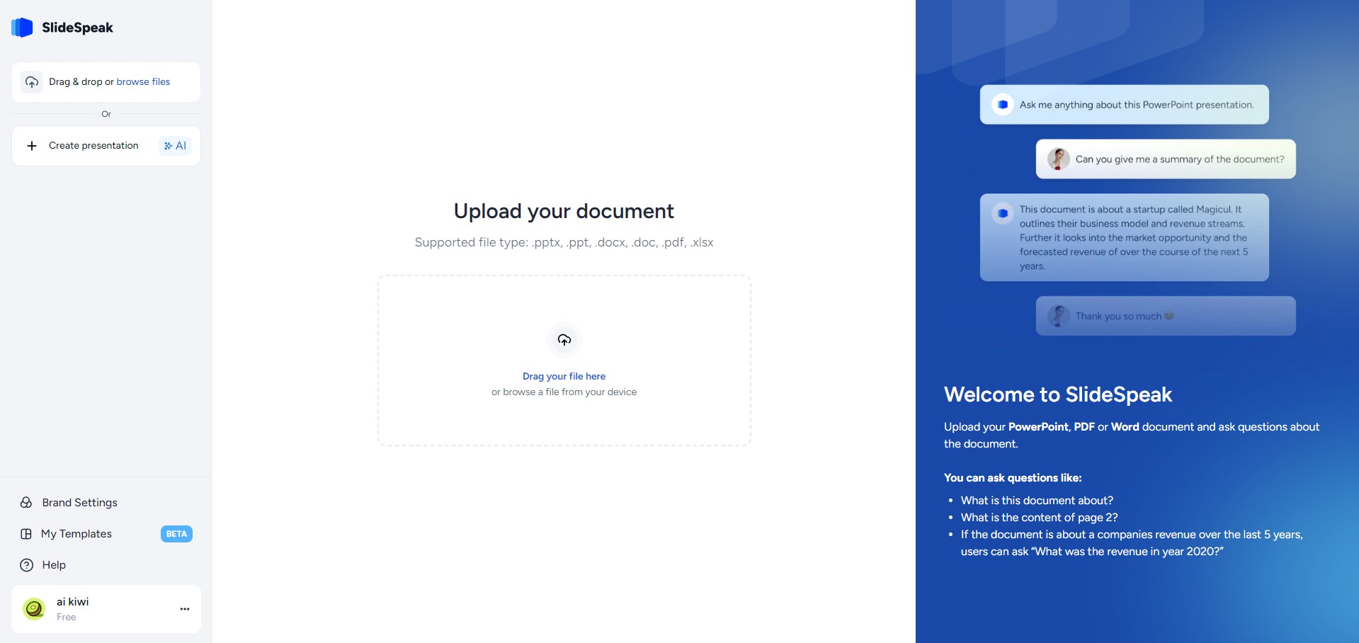Screen dimensions: 1359x643
Task: Click the Drag your file here link
Action: click(x=564, y=376)
